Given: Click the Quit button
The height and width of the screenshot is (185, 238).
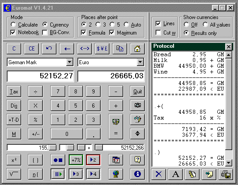Looking at the screenshot, I should pos(137,91).
